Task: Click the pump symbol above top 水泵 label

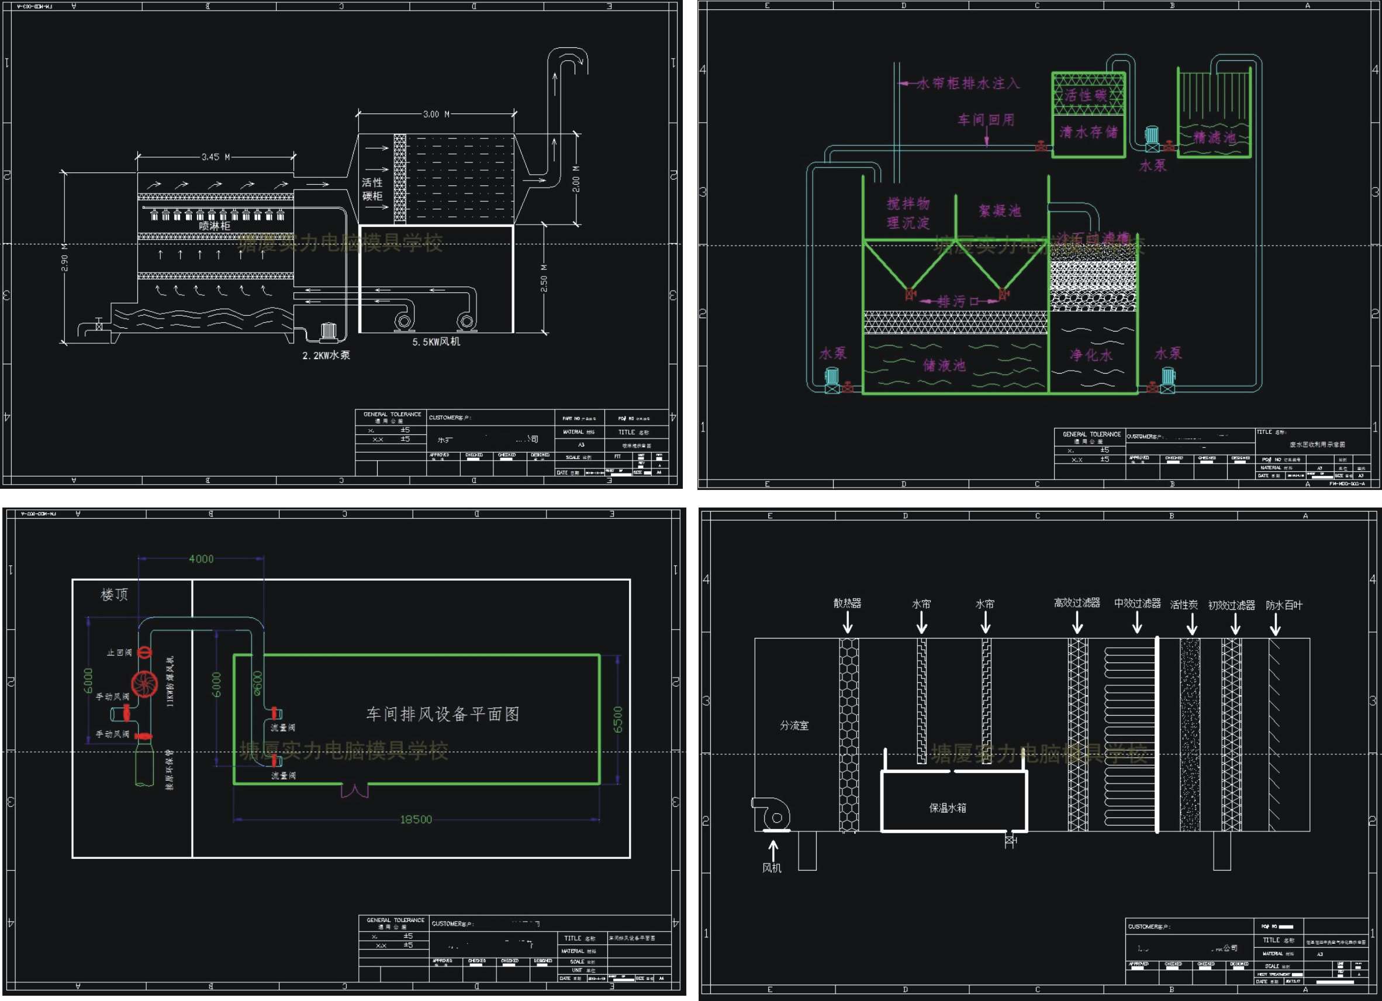Action: (x=1152, y=139)
